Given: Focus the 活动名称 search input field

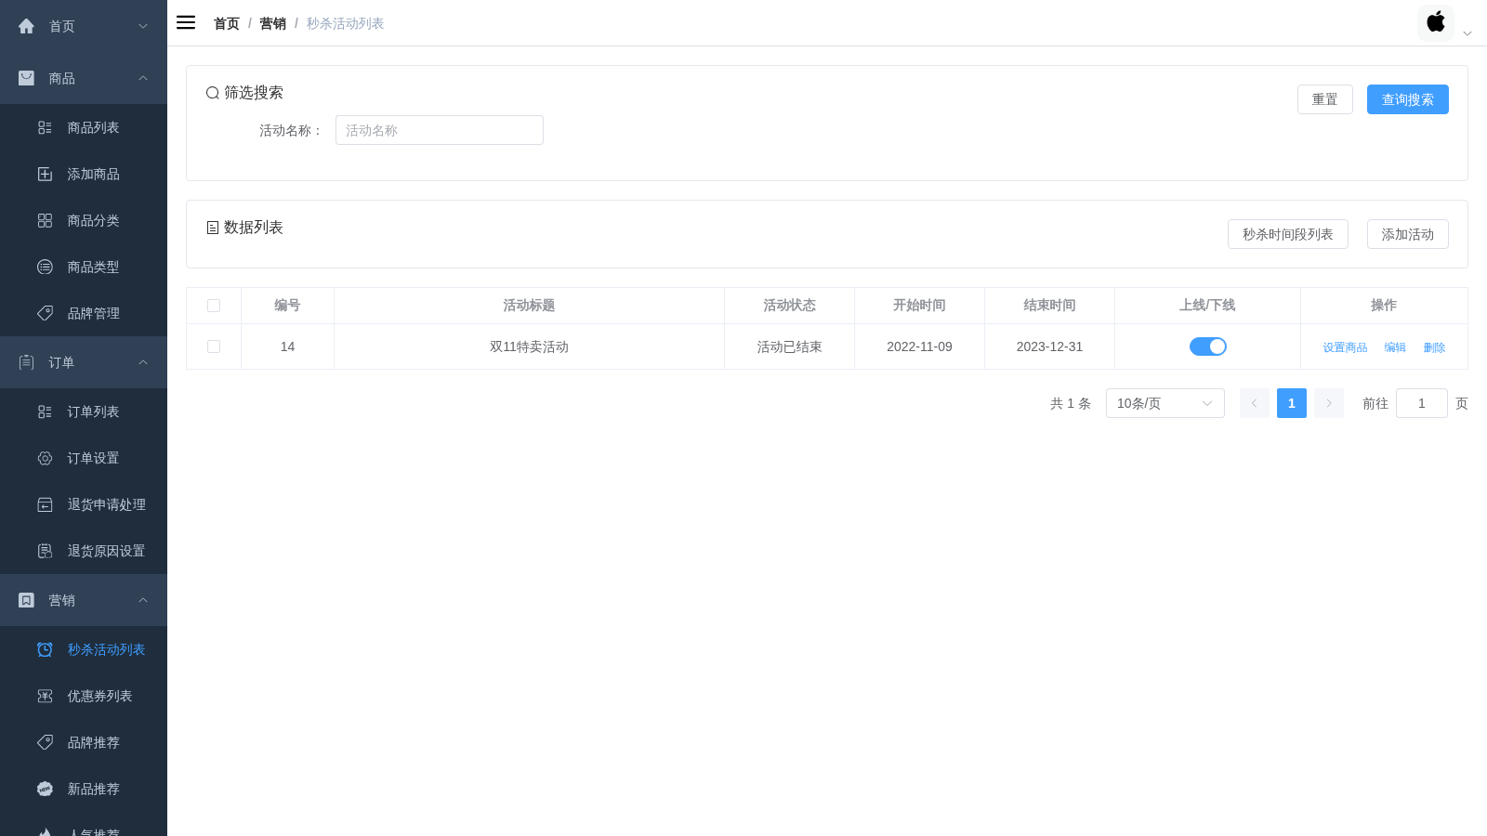Looking at the screenshot, I should click(440, 130).
